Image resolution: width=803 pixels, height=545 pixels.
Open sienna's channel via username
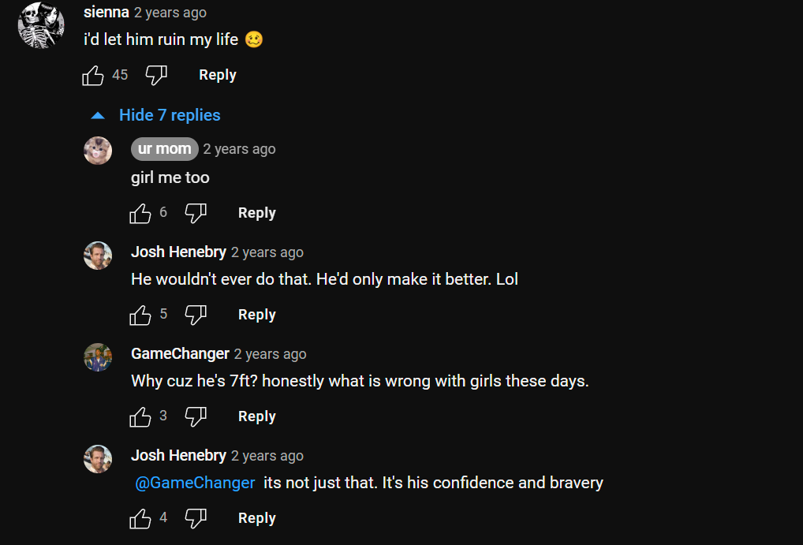pyautogui.click(x=106, y=13)
